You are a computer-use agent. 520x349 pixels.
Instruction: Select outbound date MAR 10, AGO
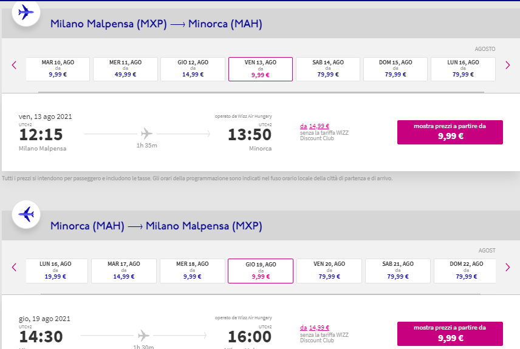pos(58,69)
